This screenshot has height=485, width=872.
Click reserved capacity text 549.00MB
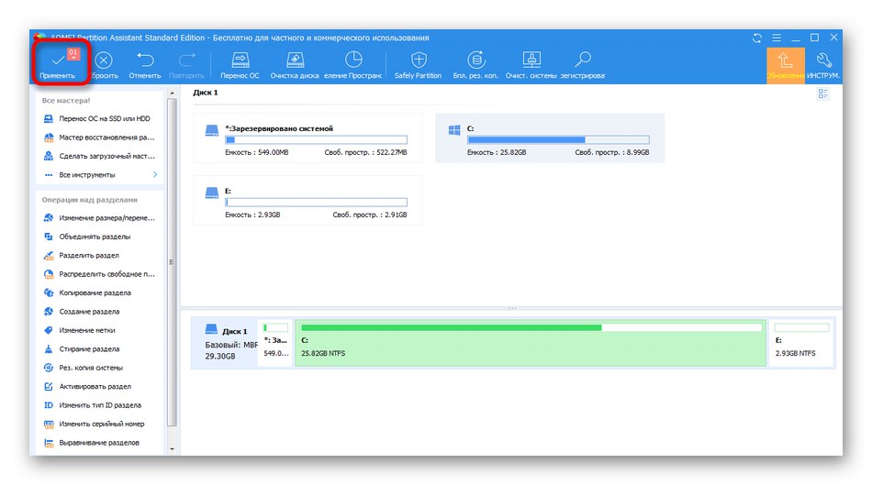coord(257,152)
